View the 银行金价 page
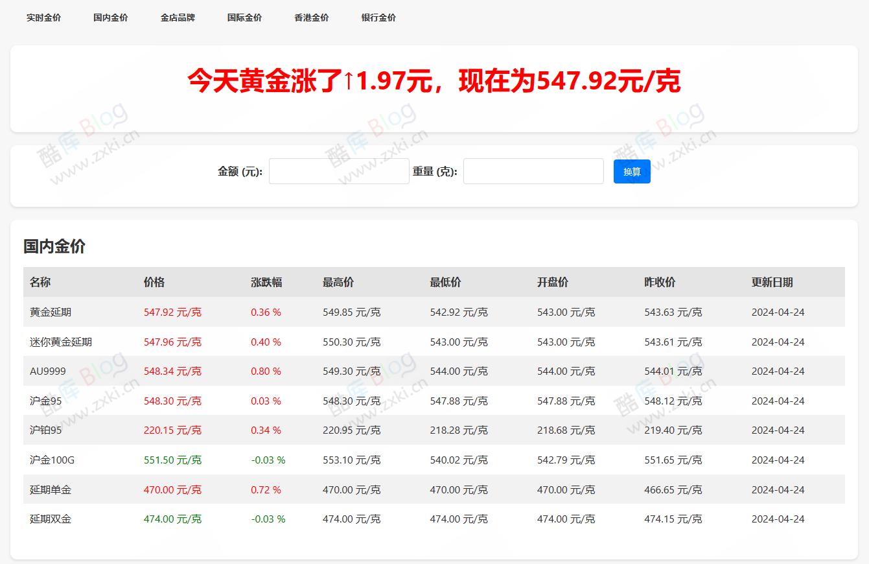The width and height of the screenshot is (869, 564). 378,18
